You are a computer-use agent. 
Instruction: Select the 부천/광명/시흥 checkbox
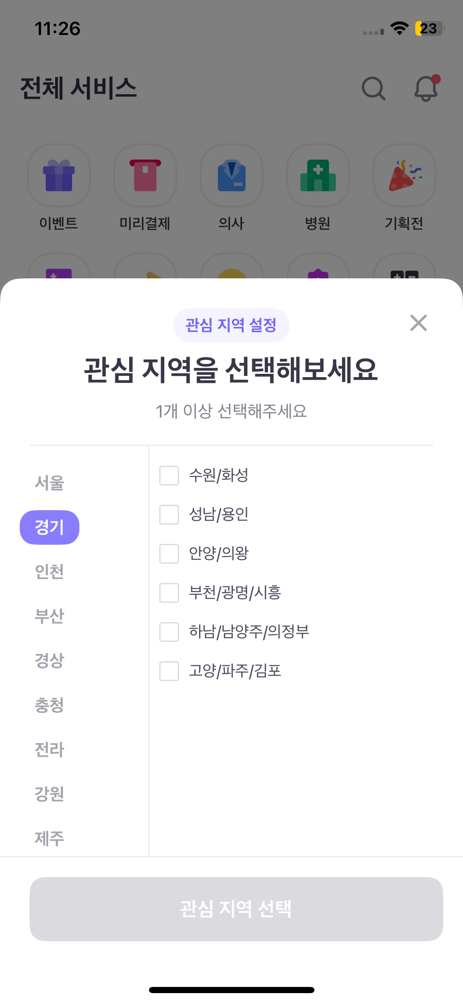169,593
